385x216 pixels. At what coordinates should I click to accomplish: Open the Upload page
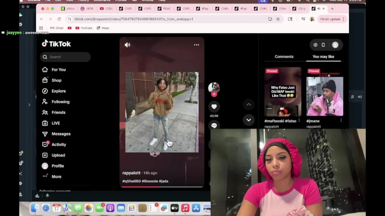tap(54, 155)
